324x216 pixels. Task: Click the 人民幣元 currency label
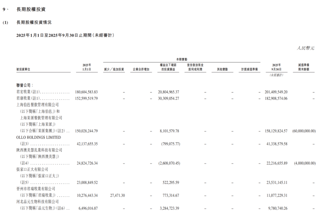click(x=305, y=48)
